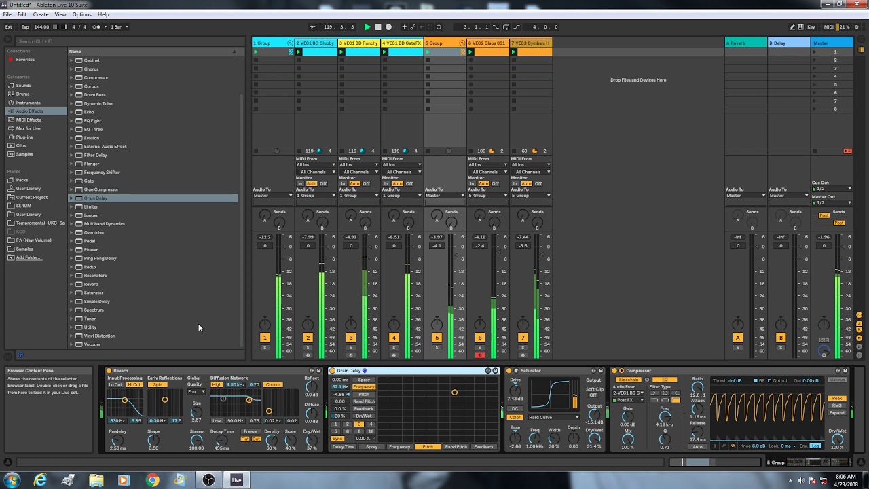The width and height of the screenshot is (869, 489).
Task: Expand the Vocoder folder
Action: tap(71, 344)
